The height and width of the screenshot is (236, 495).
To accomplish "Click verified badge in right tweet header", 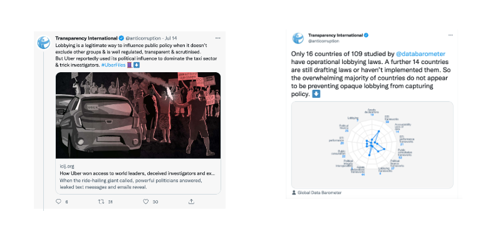I will tap(366, 35).
